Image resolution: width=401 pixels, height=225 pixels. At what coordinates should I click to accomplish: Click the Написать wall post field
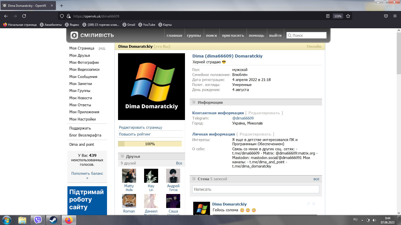256,189
